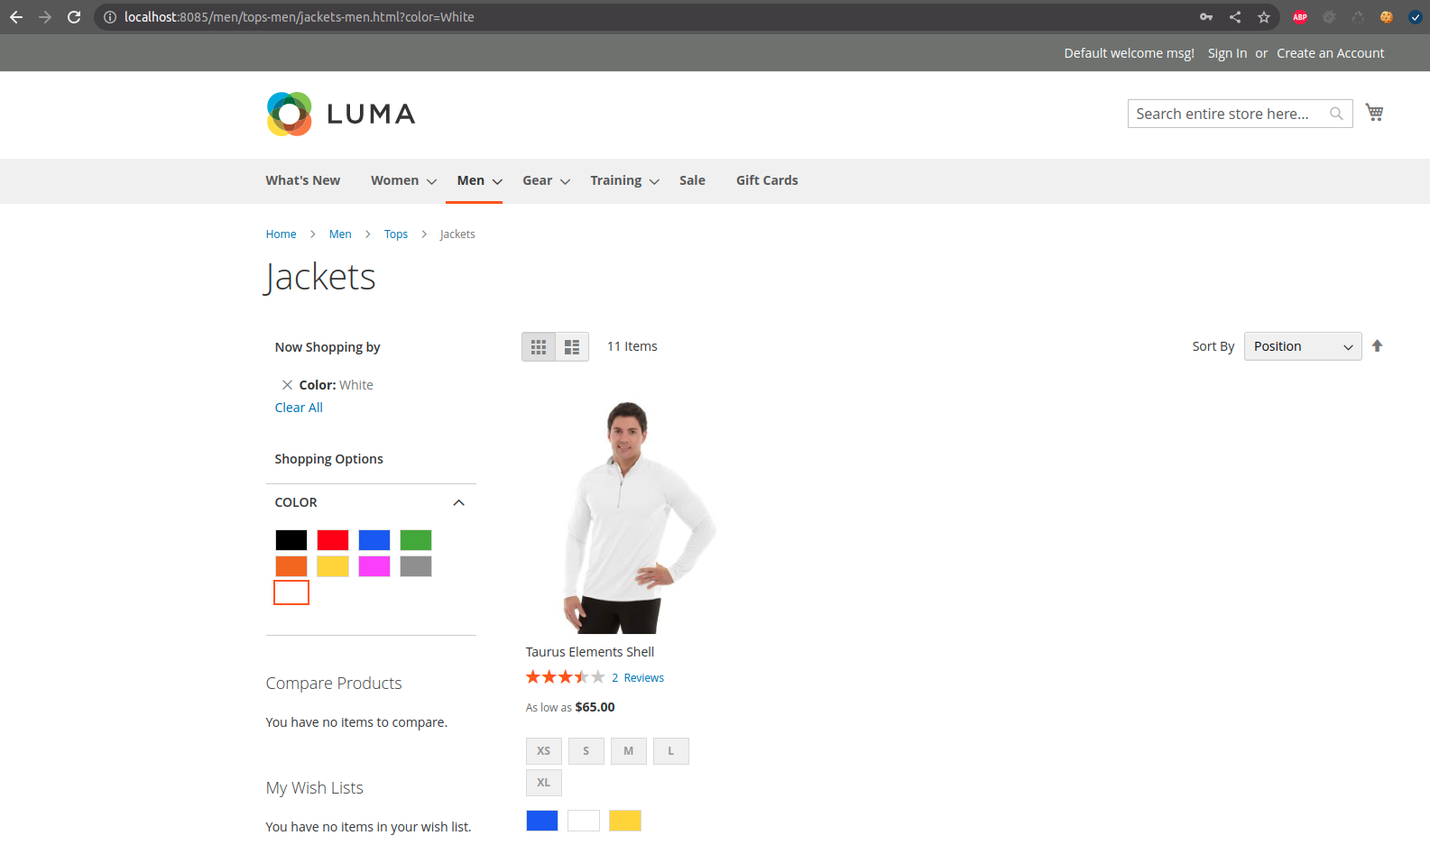Filter by the green color swatch
The height and width of the screenshot is (854, 1430).
pyautogui.click(x=416, y=540)
